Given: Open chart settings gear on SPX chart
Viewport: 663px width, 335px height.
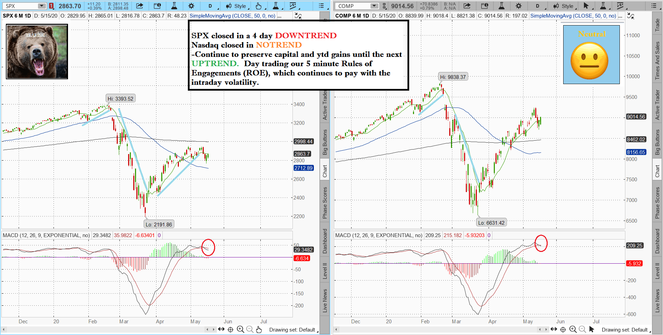Looking at the screenshot, I should [x=191, y=6].
